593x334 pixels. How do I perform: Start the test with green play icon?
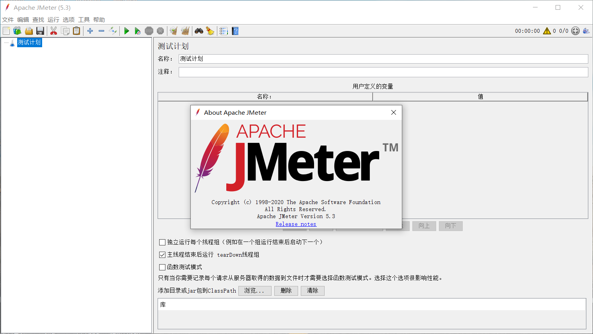click(126, 31)
